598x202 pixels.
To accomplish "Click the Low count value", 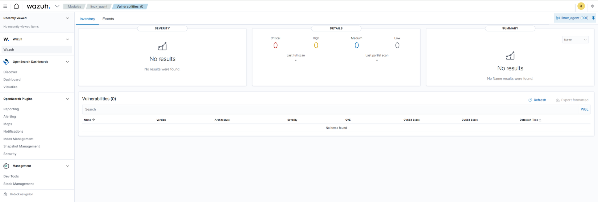I will pyautogui.click(x=397, y=46).
